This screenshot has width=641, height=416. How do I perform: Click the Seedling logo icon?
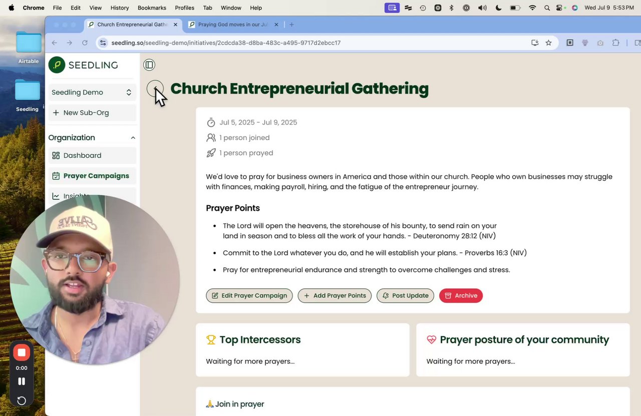click(x=57, y=65)
